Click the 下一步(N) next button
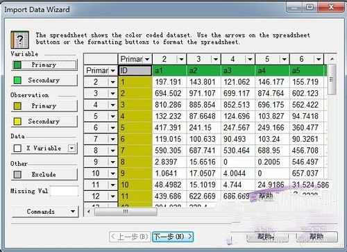The image size is (347, 252). tap(173, 237)
